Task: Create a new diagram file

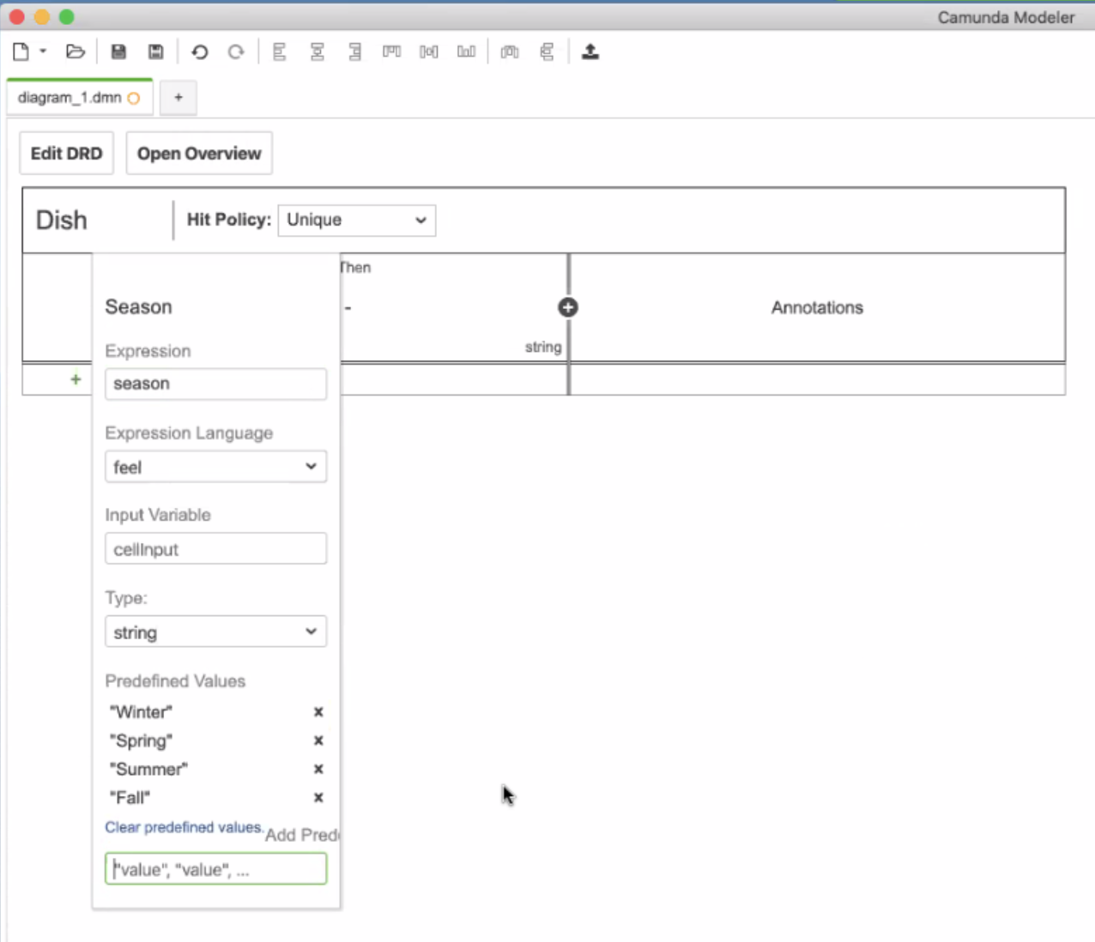Action: pos(19,51)
